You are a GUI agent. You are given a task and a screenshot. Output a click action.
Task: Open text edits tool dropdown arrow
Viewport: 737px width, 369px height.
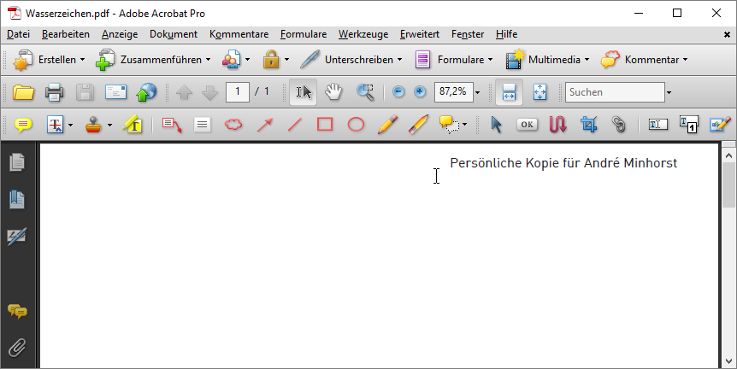[70, 125]
